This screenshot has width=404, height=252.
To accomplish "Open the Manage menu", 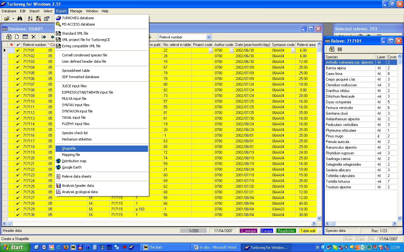I will [x=76, y=11].
